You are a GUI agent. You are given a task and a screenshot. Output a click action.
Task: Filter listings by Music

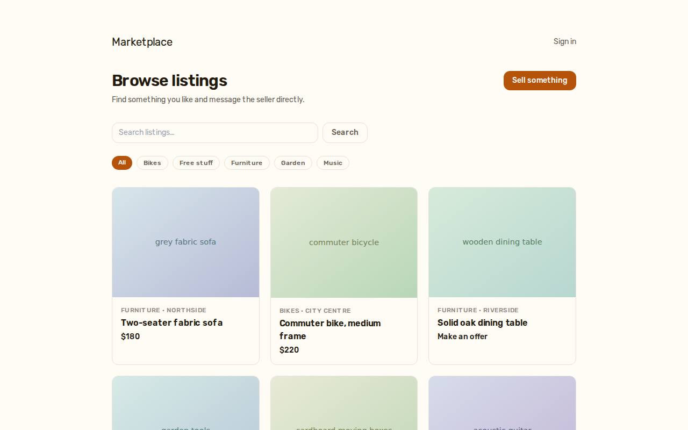(x=333, y=163)
